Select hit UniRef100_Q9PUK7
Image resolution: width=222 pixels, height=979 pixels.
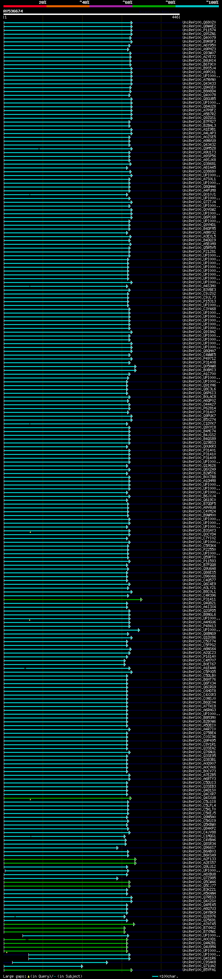199,416
